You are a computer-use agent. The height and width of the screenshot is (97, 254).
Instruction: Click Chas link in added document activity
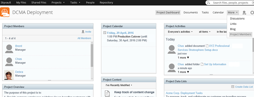[x=181, y=46]
